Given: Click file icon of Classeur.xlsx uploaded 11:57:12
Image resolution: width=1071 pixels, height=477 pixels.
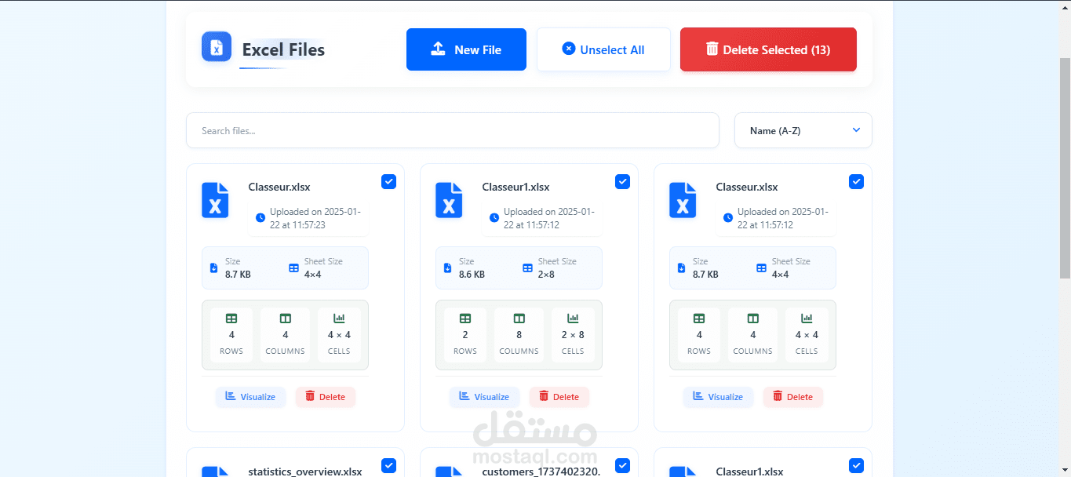Looking at the screenshot, I should point(683,200).
